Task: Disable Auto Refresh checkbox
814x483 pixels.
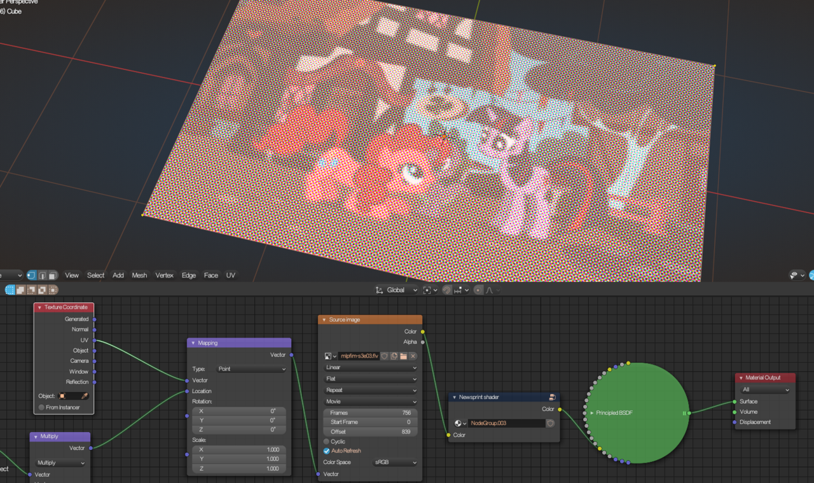Action: click(327, 451)
